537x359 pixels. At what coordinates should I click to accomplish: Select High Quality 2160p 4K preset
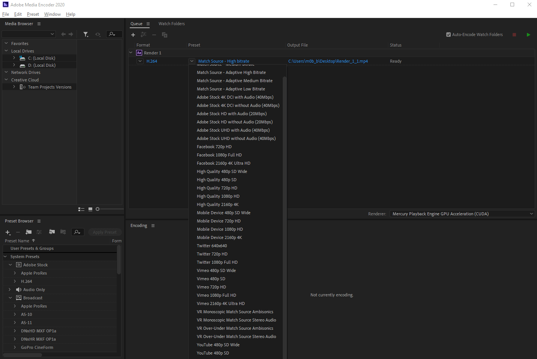click(218, 204)
